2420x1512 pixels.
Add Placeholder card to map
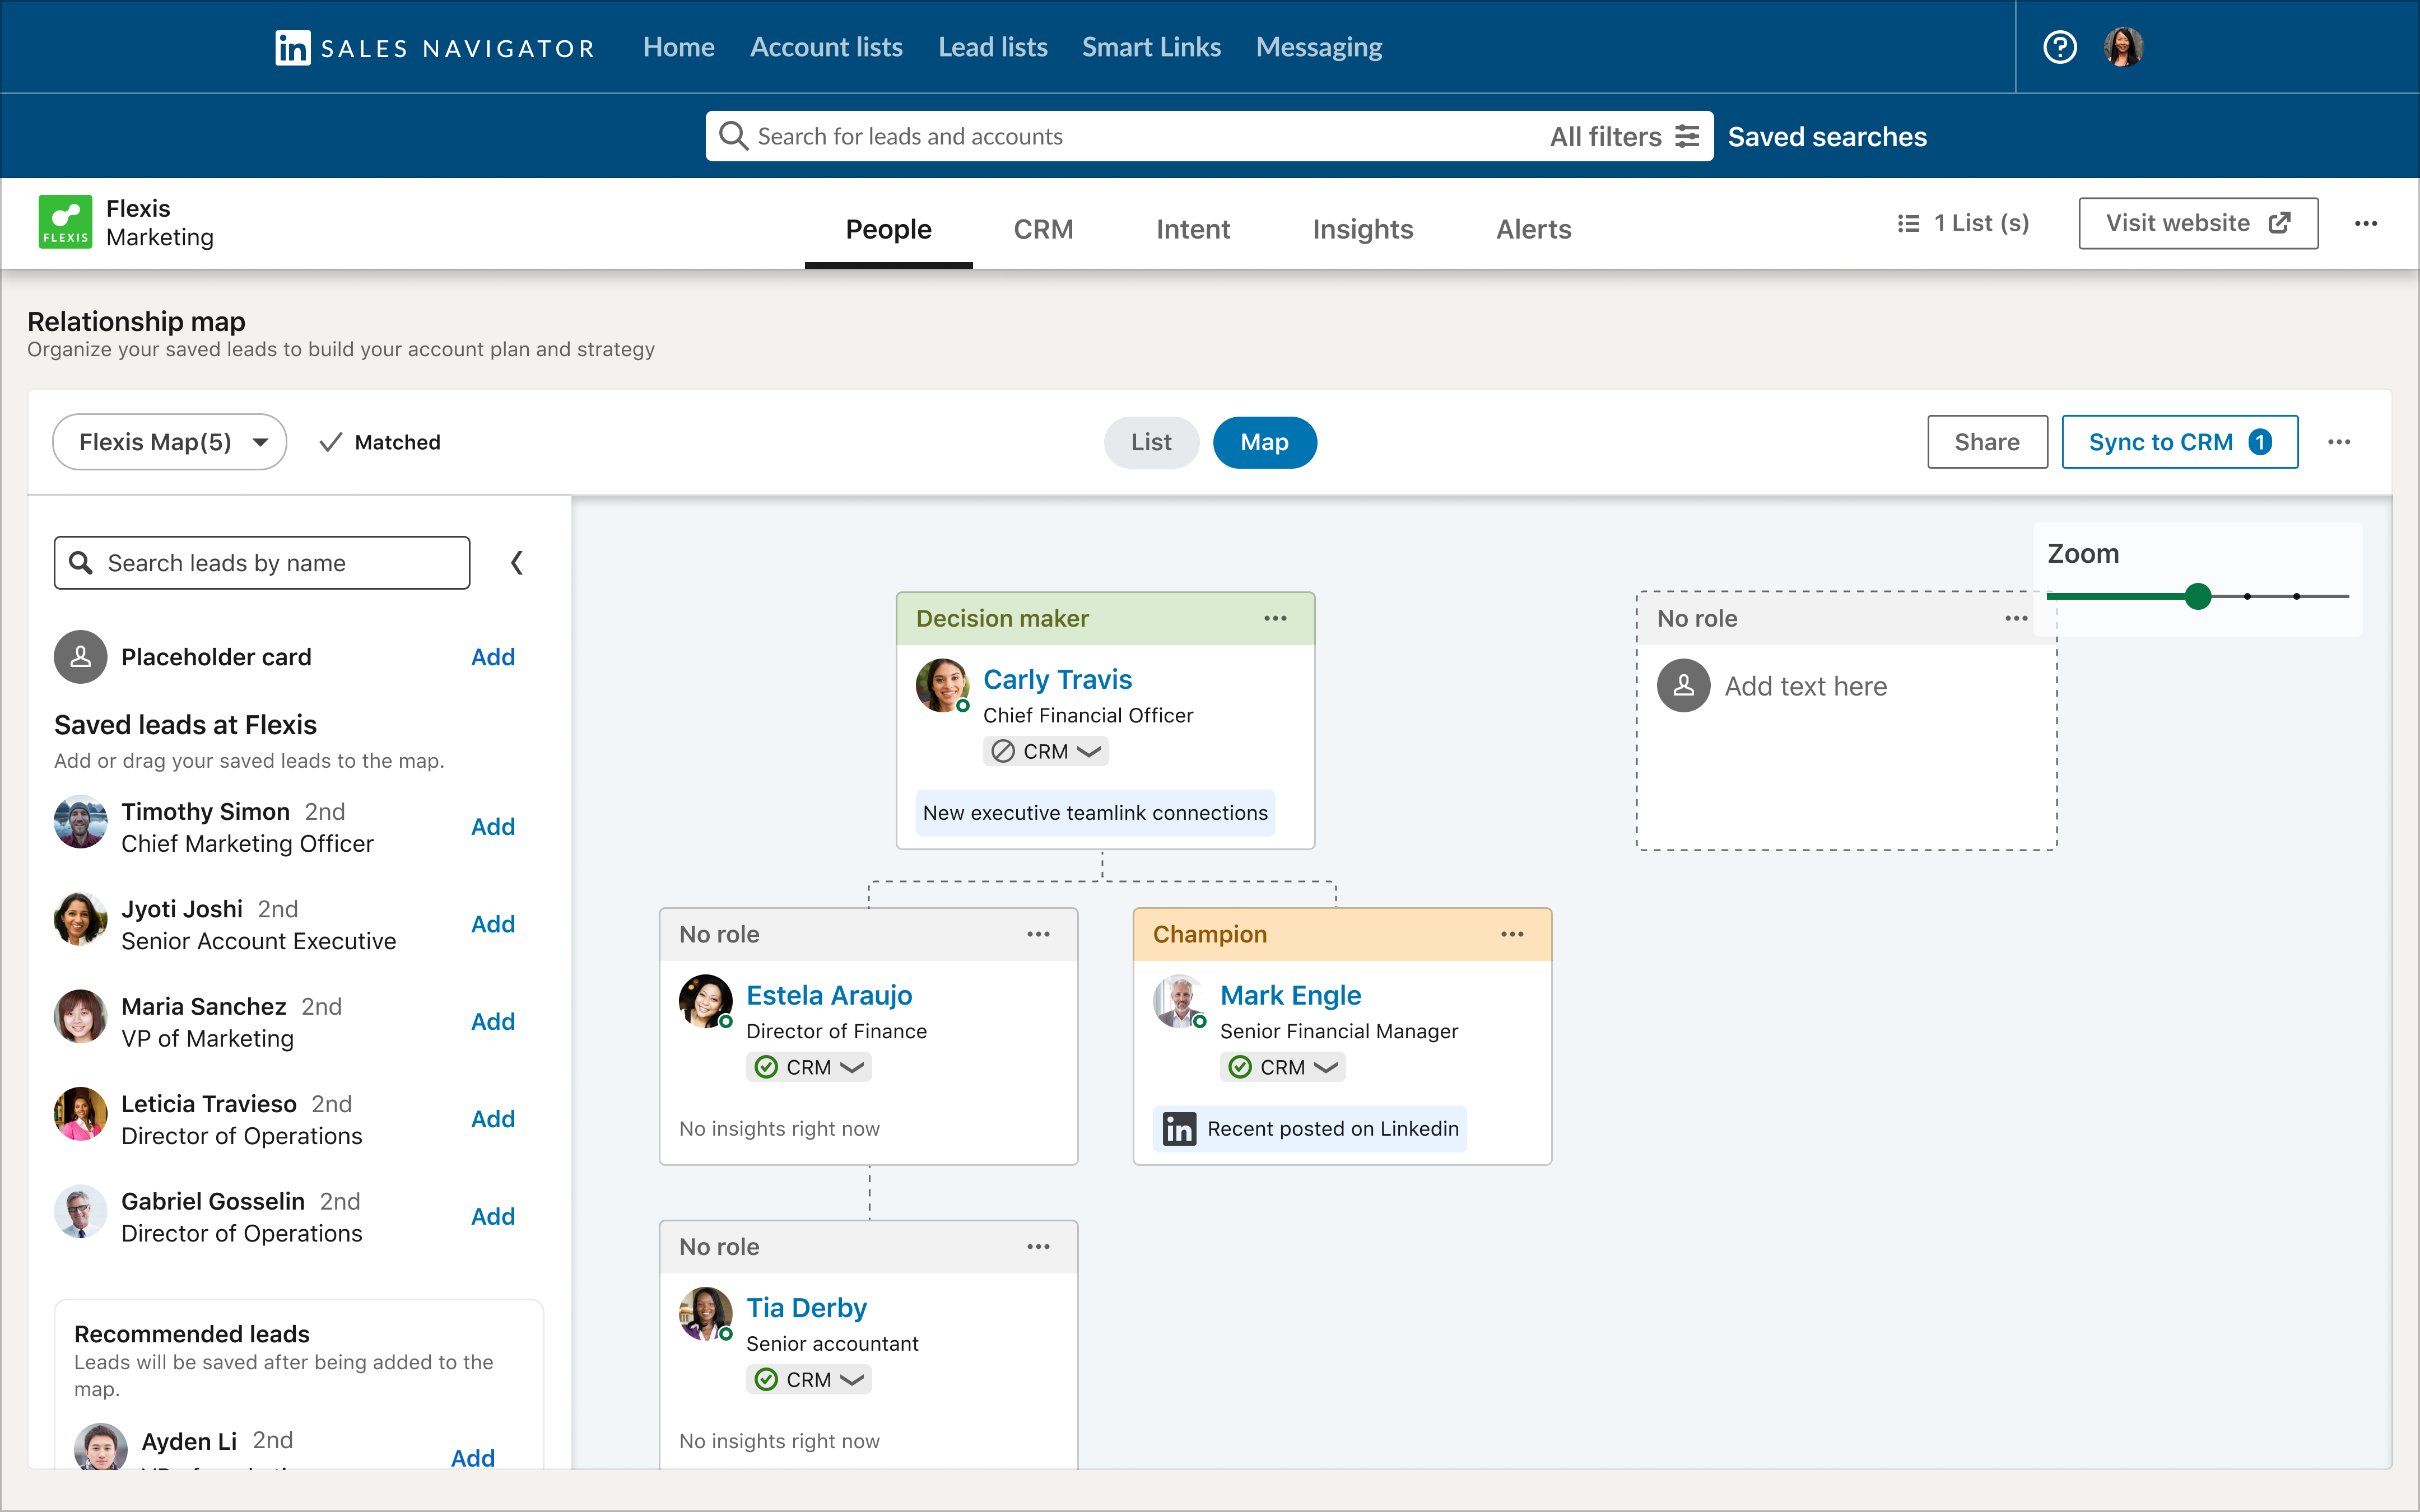[x=493, y=657]
